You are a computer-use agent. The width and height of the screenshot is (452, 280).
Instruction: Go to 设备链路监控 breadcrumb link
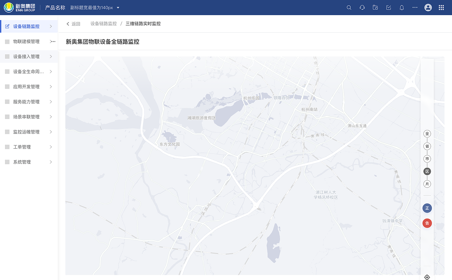103,24
